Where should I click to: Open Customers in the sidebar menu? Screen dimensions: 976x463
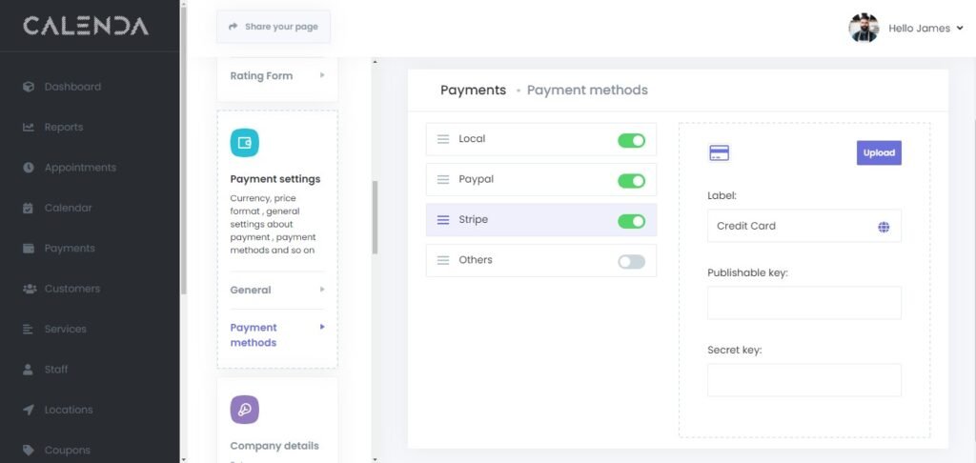click(71, 289)
